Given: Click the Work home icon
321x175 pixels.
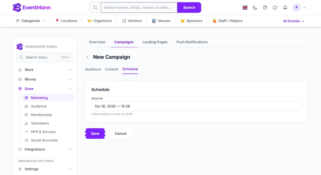Looking at the screenshot, I should click(20, 70).
